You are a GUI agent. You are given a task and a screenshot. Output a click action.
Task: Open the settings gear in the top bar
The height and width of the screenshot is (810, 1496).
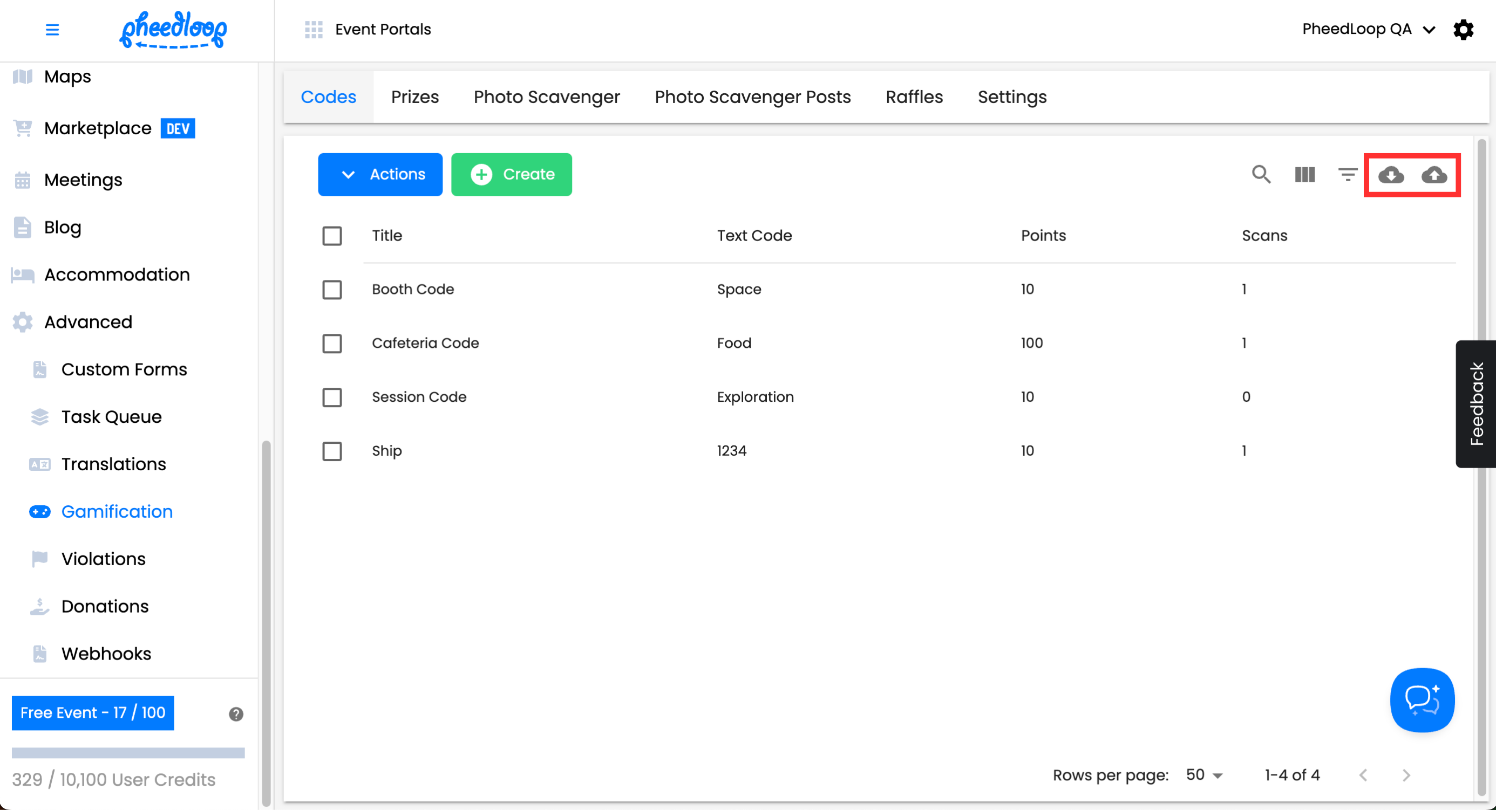pos(1463,30)
